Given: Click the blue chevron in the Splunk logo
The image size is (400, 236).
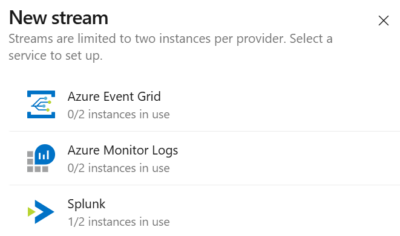Looking at the screenshot, I should [x=44, y=212].
